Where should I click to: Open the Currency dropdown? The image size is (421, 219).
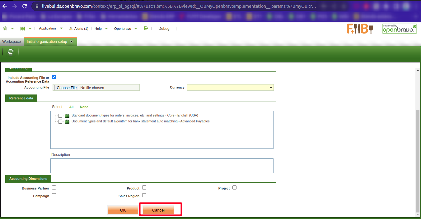230,88
